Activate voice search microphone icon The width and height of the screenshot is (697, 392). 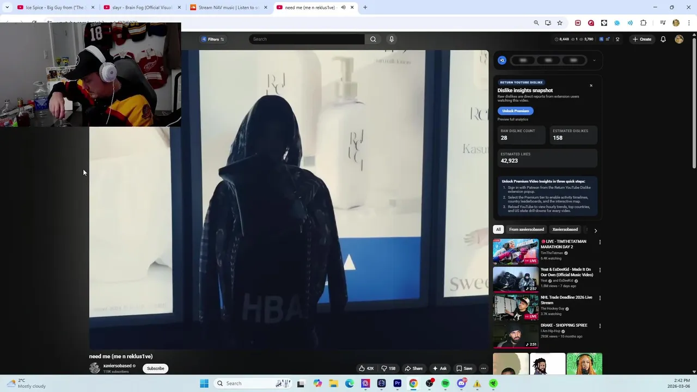pyautogui.click(x=391, y=39)
